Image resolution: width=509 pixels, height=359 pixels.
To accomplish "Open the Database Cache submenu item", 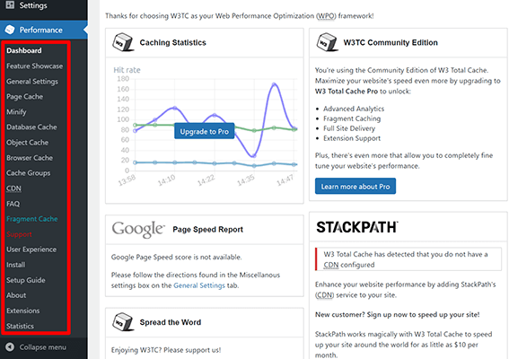I will point(31,127).
